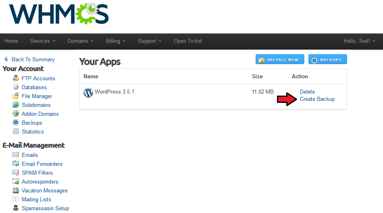
Task: Go to Home in the navigation bar
Action: (x=11, y=41)
